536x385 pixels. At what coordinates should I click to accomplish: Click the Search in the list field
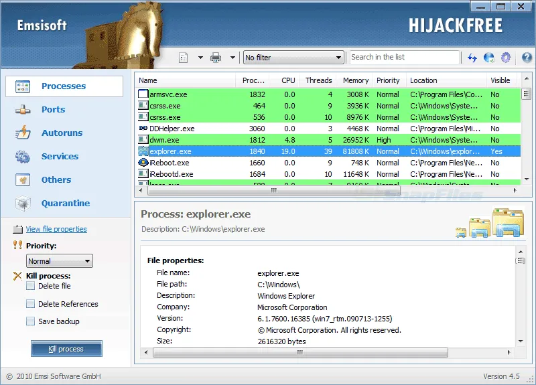click(x=404, y=58)
